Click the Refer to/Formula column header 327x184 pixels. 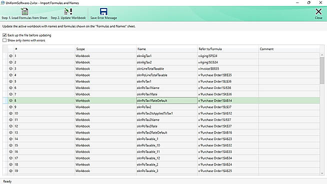228,49
